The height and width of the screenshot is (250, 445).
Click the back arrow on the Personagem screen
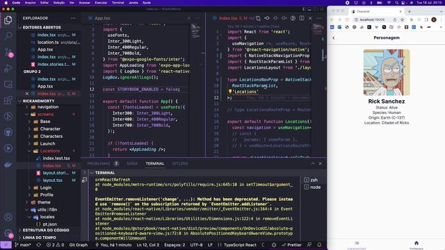[334, 37]
